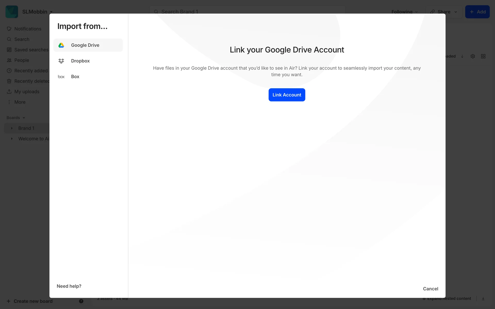
Task: Open the People sidebar item
Action: (x=22, y=60)
